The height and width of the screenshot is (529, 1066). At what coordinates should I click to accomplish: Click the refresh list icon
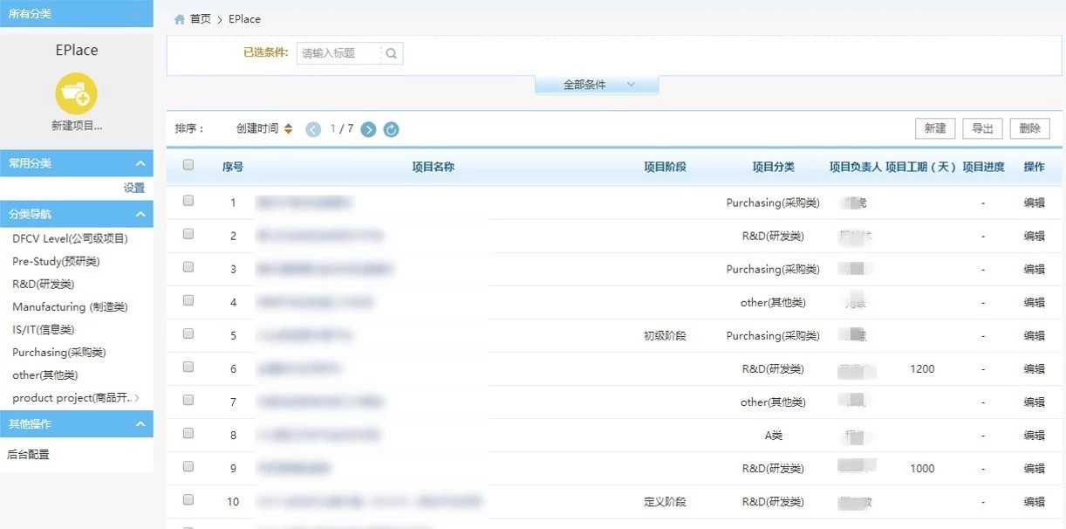pyautogui.click(x=392, y=129)
